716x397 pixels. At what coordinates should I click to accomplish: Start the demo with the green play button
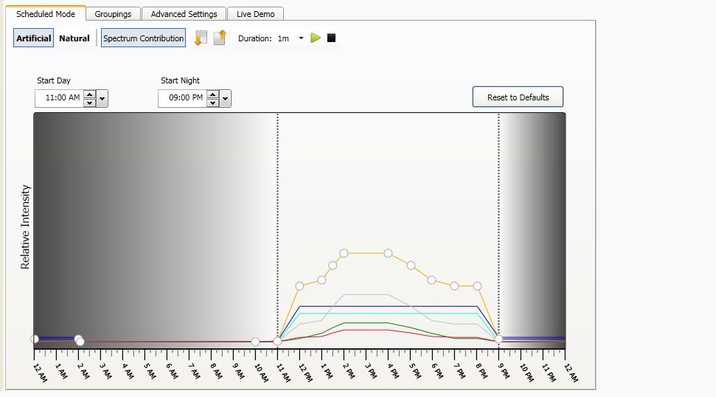tap(316, 38)
